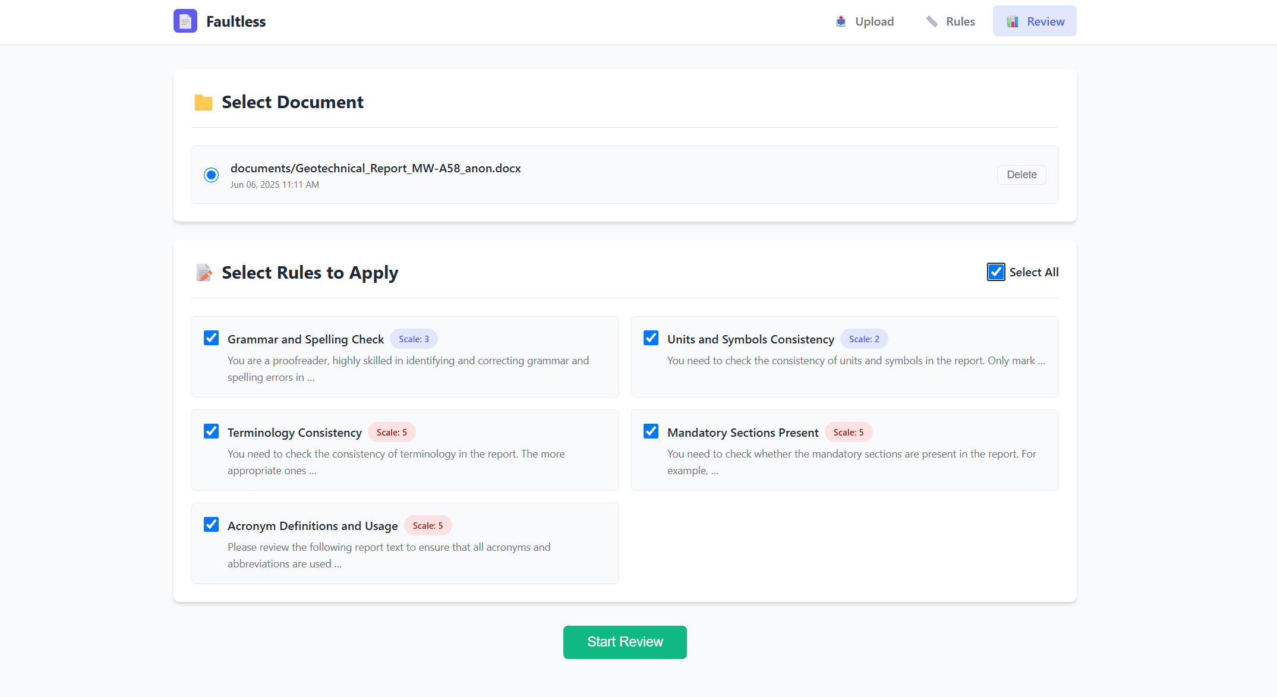The width and height of the screenshot is (1277, 697).
Task: Click the notepad icon beside Select Rules
Action: click(x=204, y=273)
